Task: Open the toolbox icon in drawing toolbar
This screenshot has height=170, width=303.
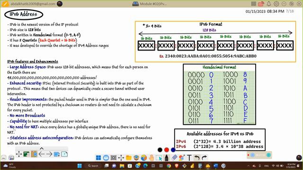Action: 136,158
